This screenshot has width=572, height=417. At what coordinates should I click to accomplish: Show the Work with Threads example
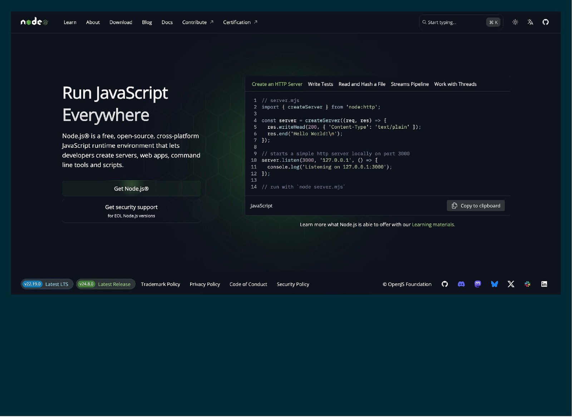(455, 84)
